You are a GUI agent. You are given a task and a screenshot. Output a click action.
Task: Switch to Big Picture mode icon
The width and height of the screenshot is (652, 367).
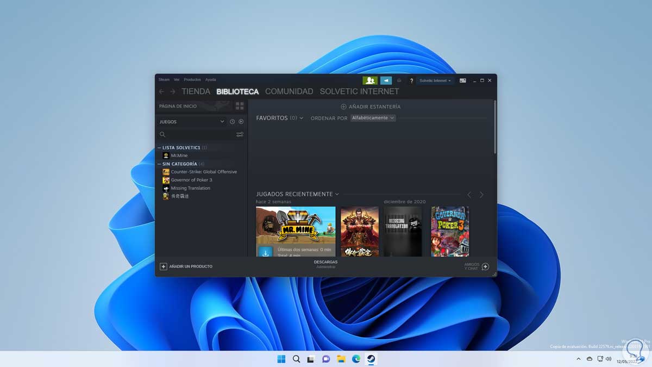[x=463, y=80]
